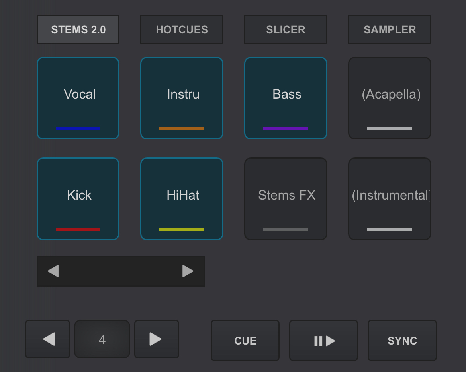
Task: Toggle the Vocal stem pad
Action: (x=78, y=98)
